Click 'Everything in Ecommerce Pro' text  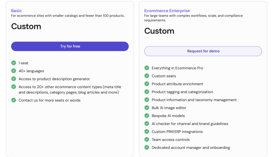[x=177, y=68]
